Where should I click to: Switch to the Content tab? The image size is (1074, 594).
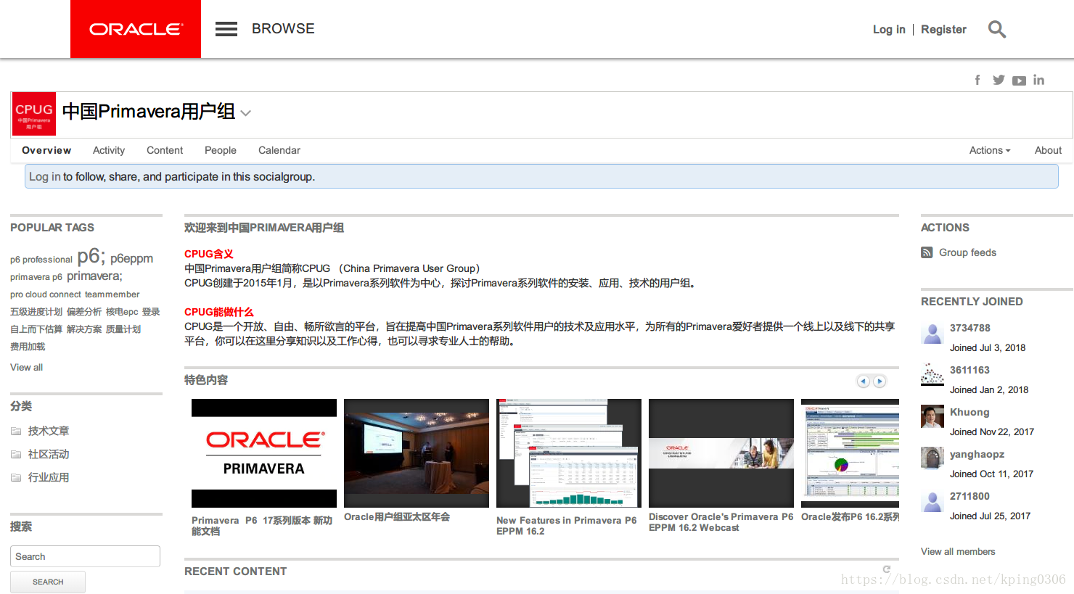coord(165,150)
